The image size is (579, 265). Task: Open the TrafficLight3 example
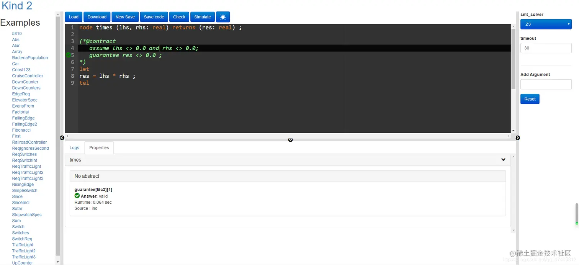pyautogui.click(x=24, y=257)
